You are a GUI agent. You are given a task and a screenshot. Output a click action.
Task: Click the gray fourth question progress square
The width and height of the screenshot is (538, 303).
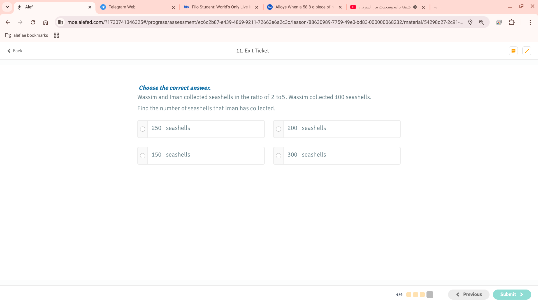pos(430,295)
